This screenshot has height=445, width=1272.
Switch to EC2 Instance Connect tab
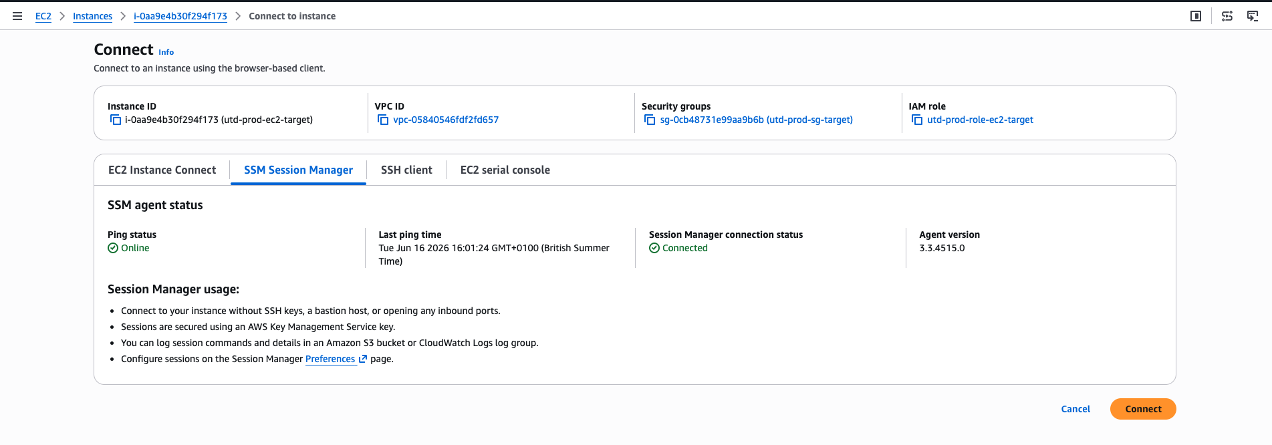(x=162, y=170)
